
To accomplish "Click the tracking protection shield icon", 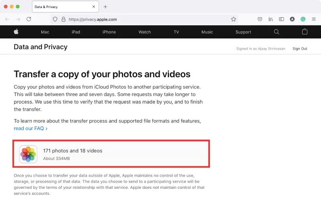I will point(55,19).
